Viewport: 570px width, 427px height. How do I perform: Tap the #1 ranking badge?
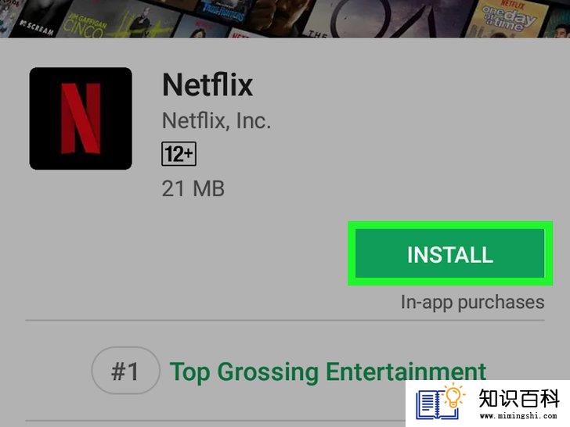point(125,371)
